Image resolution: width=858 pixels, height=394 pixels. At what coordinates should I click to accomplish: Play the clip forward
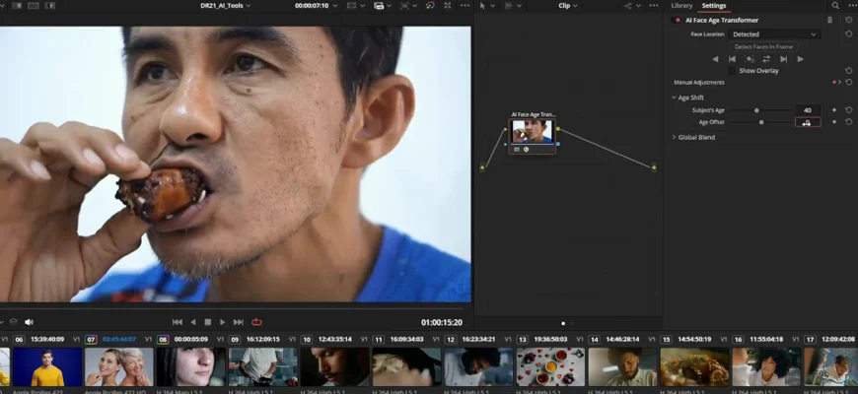[x=223, y=322]
